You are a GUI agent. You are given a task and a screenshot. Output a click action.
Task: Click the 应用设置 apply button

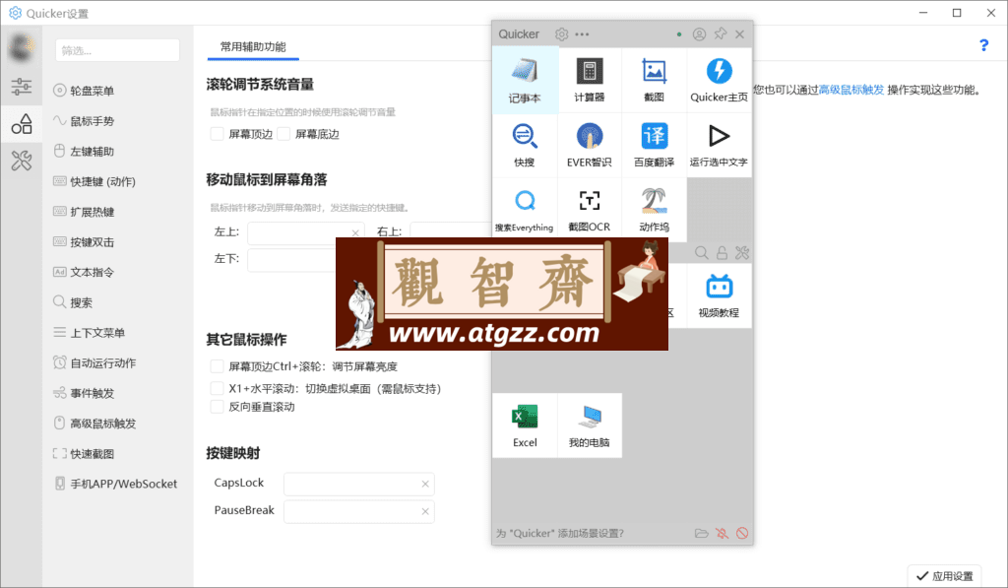944,576
